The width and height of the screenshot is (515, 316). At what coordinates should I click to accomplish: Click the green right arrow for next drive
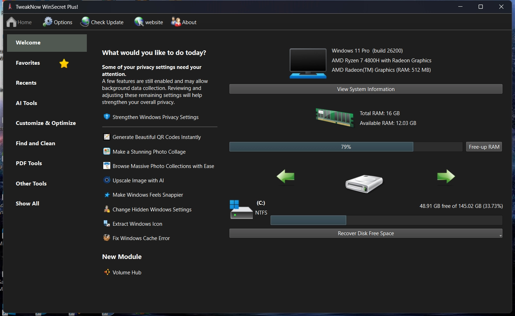[446, 176]
